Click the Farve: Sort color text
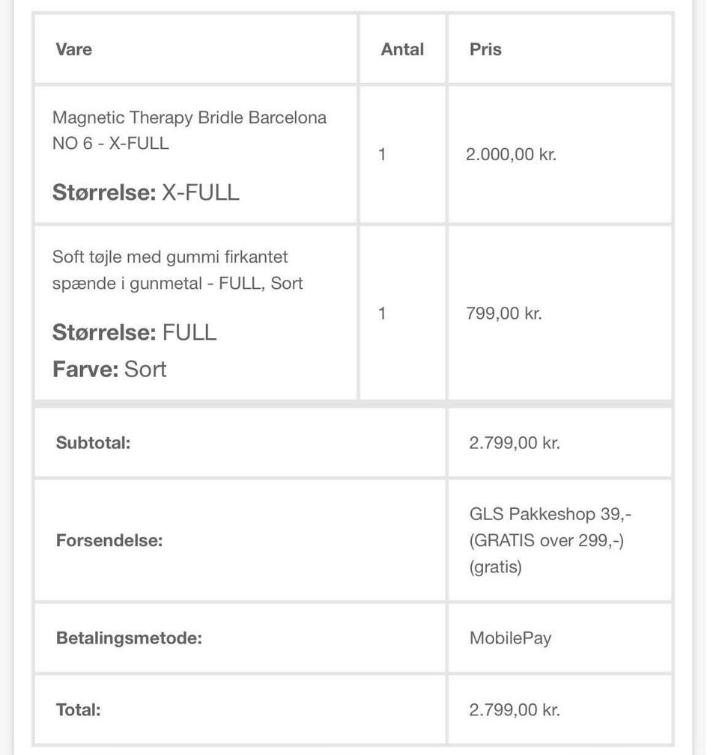The height and width of the screenshot is (755, 719). [109, 369]
